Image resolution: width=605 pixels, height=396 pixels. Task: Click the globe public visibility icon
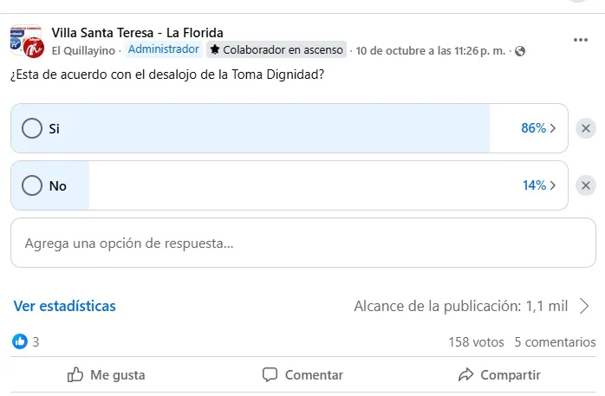[520, 51]
